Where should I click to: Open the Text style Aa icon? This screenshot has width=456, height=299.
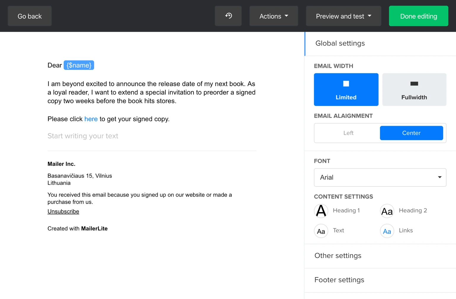point(321,231)
